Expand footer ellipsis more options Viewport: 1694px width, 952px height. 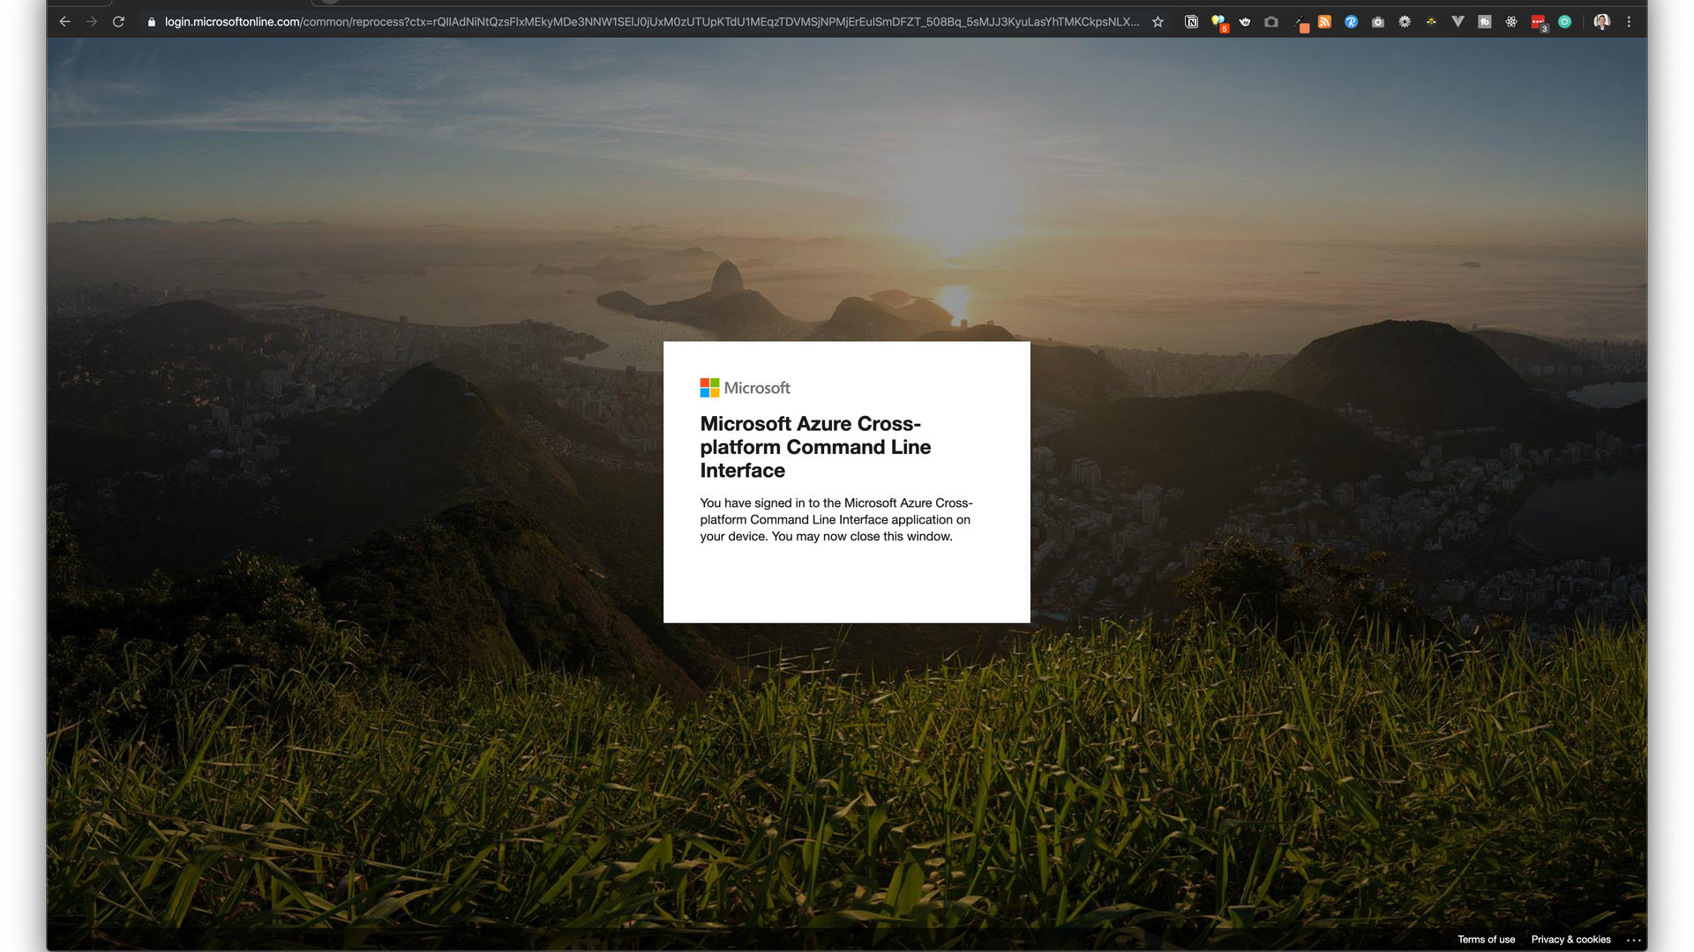tap(1633, 940)
